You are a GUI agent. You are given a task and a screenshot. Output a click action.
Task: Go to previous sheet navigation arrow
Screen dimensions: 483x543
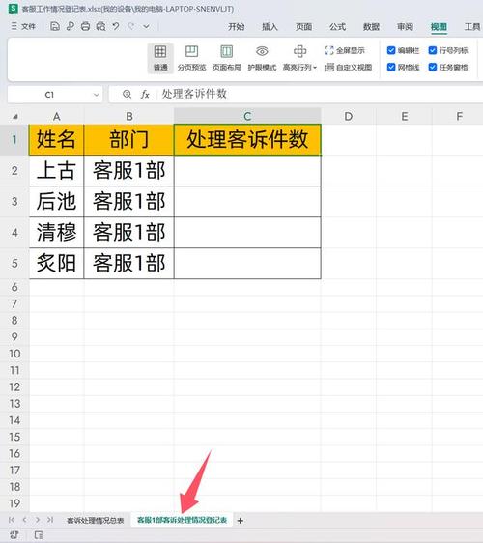(24, 520)
